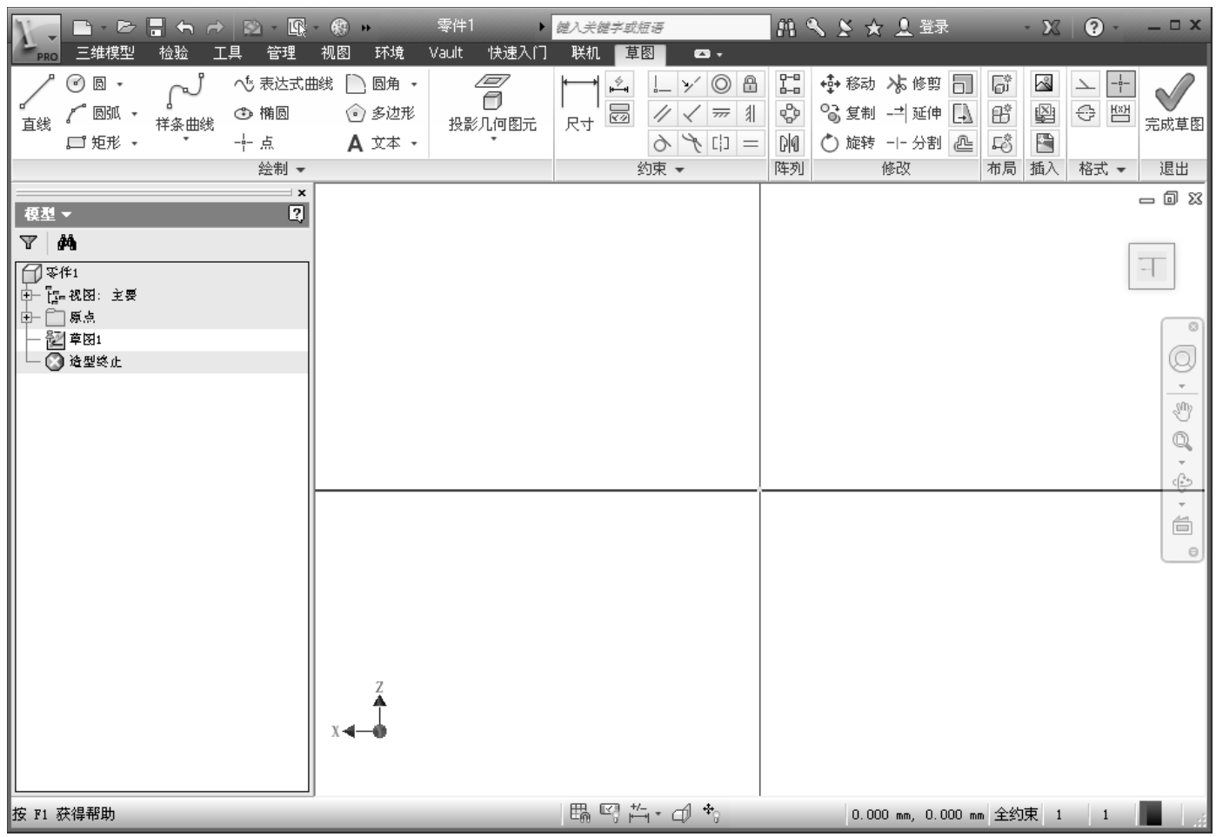Click the 修剪 trim button
Screen dimensions: 1216x837
pyautogui.click(x=913, y=84)
